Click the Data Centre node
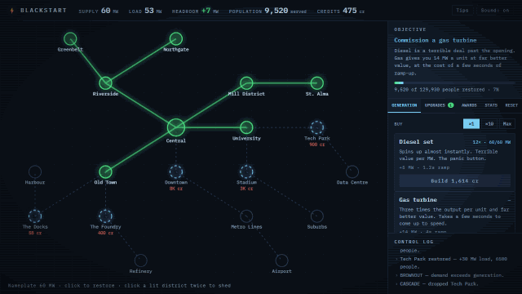This screenshot has height=294, width=522. coord(352,171)
